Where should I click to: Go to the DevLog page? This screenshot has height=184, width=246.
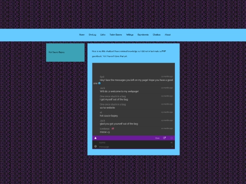click(92, 35)
